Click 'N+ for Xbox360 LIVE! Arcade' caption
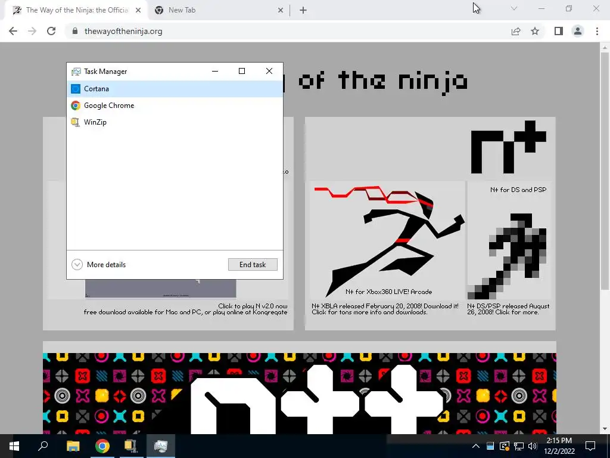610x458 pixels. click(388, 292)
